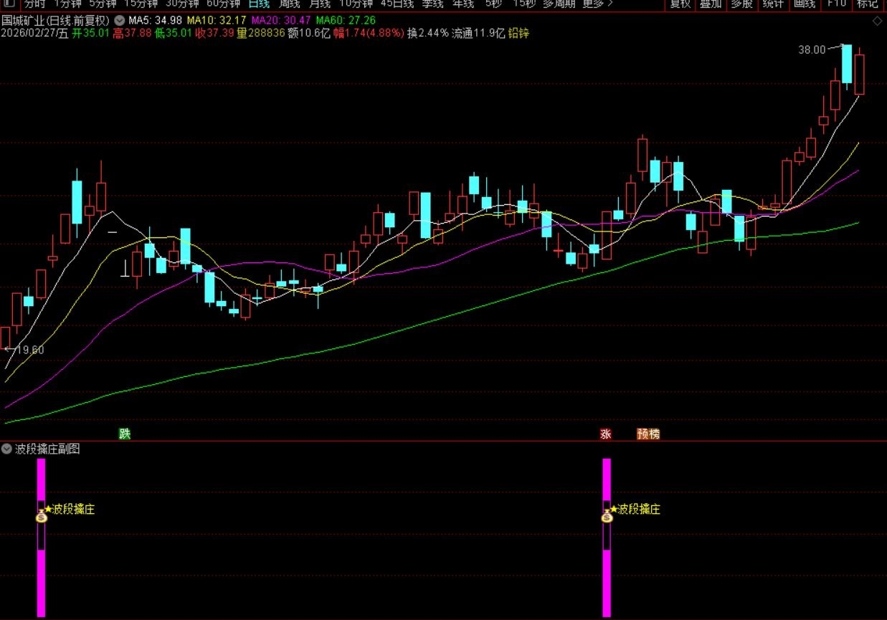Select the 周线 weekly chart tab
This screenshot has height=620, width=887.
pos(289,4)
